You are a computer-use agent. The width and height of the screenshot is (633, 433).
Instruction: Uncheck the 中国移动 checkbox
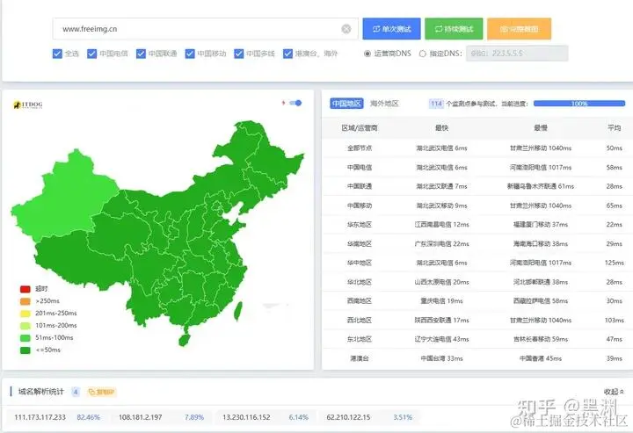190,54
